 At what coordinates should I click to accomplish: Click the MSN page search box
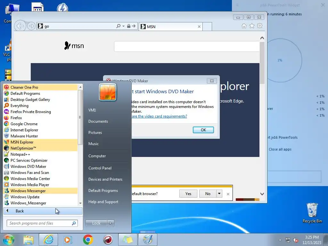(187, 46)
